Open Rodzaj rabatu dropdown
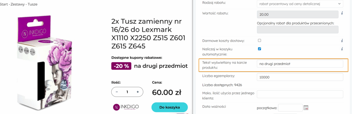The height and width of the screenshot is (114, 352). [x=300, y=4]
